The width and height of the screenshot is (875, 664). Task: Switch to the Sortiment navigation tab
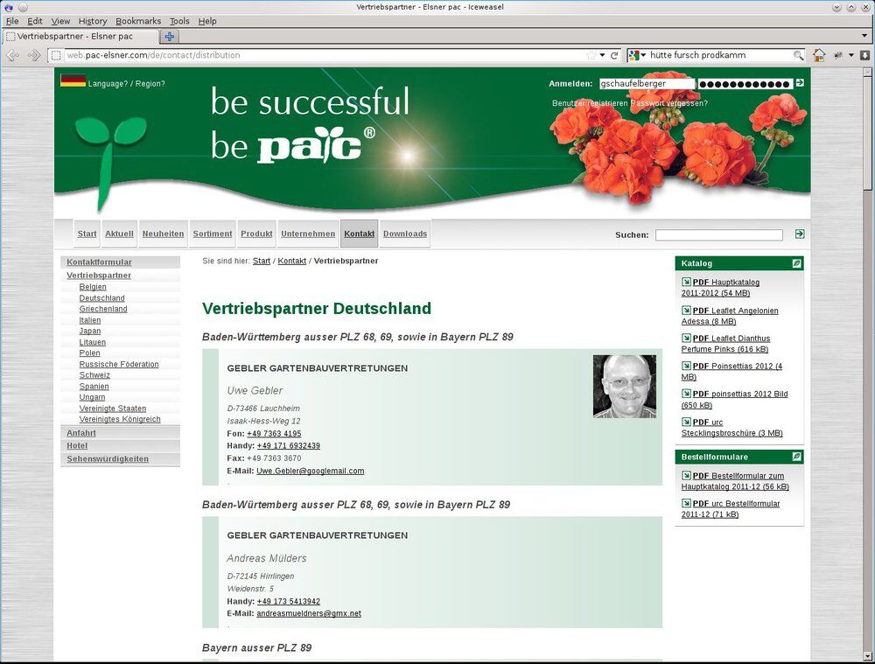(x=213, y=234)
